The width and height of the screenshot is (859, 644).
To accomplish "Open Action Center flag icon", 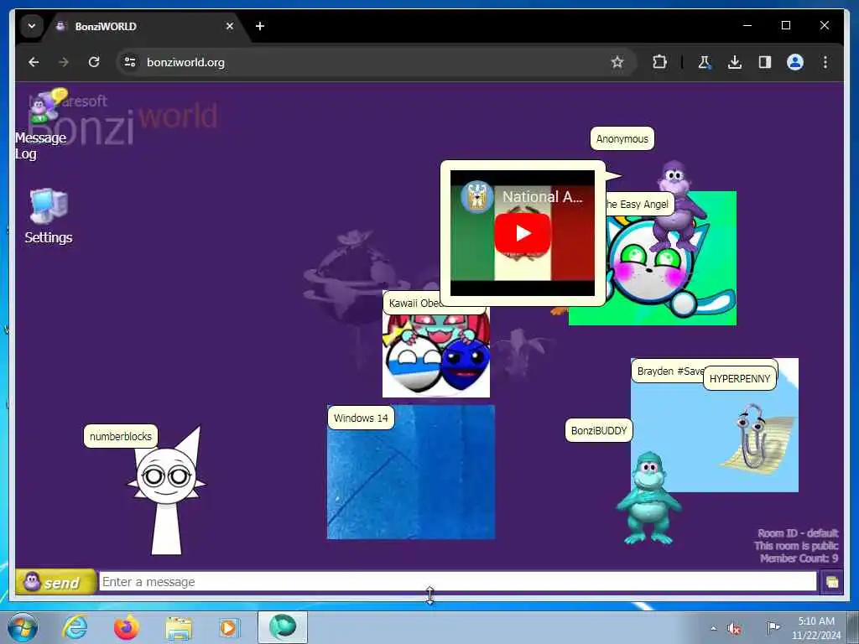I will (x=773, y=627).
